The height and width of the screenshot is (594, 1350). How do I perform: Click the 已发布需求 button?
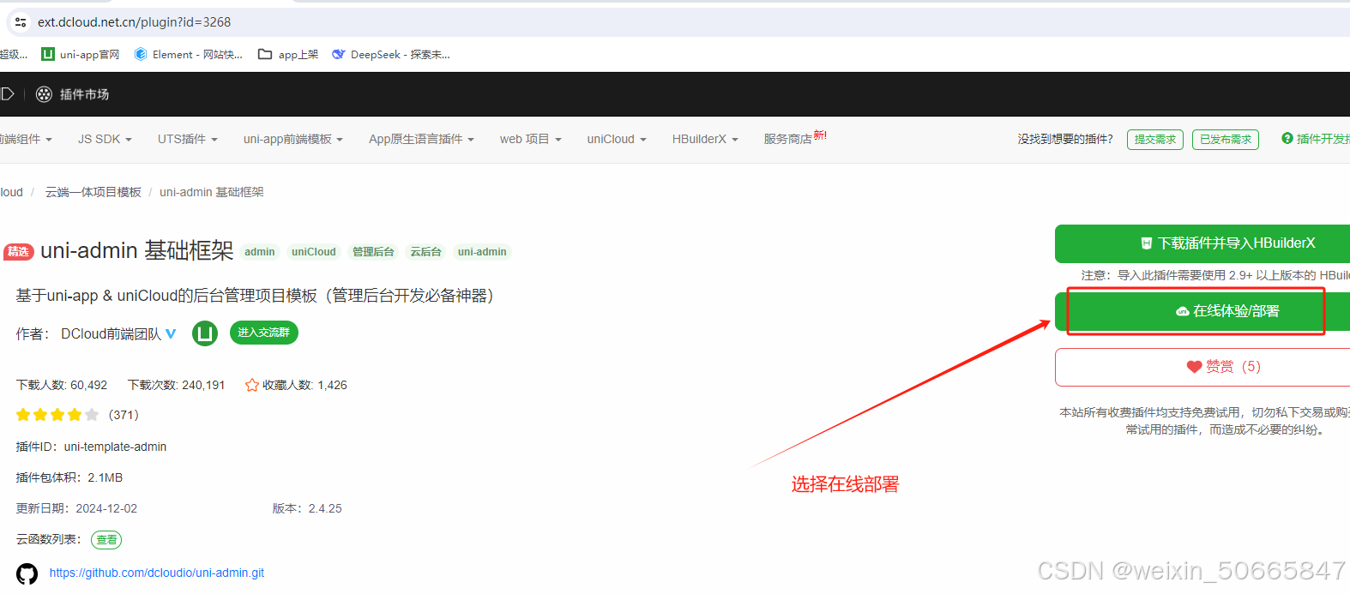[x=1225, y=140]
